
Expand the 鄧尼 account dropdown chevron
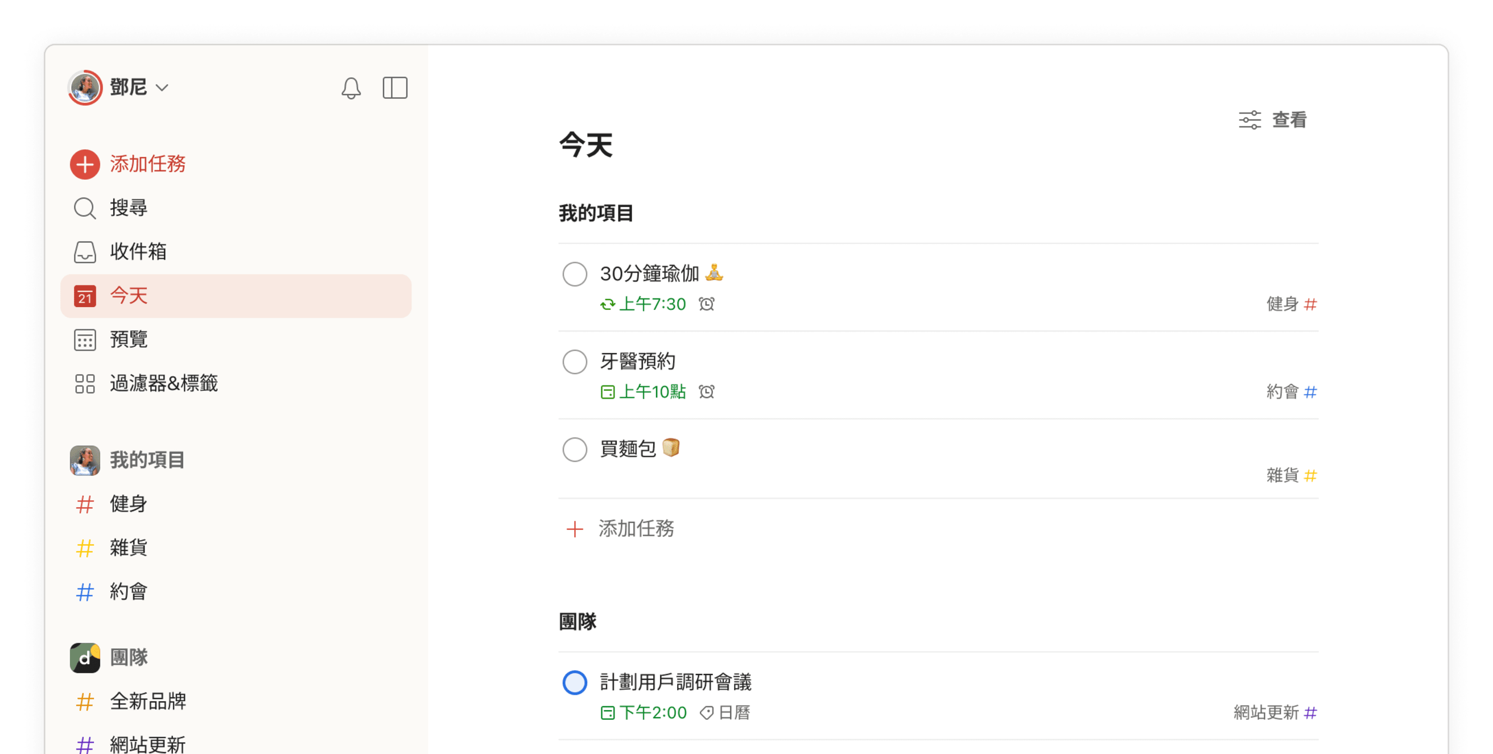click(x=162, y=88)
